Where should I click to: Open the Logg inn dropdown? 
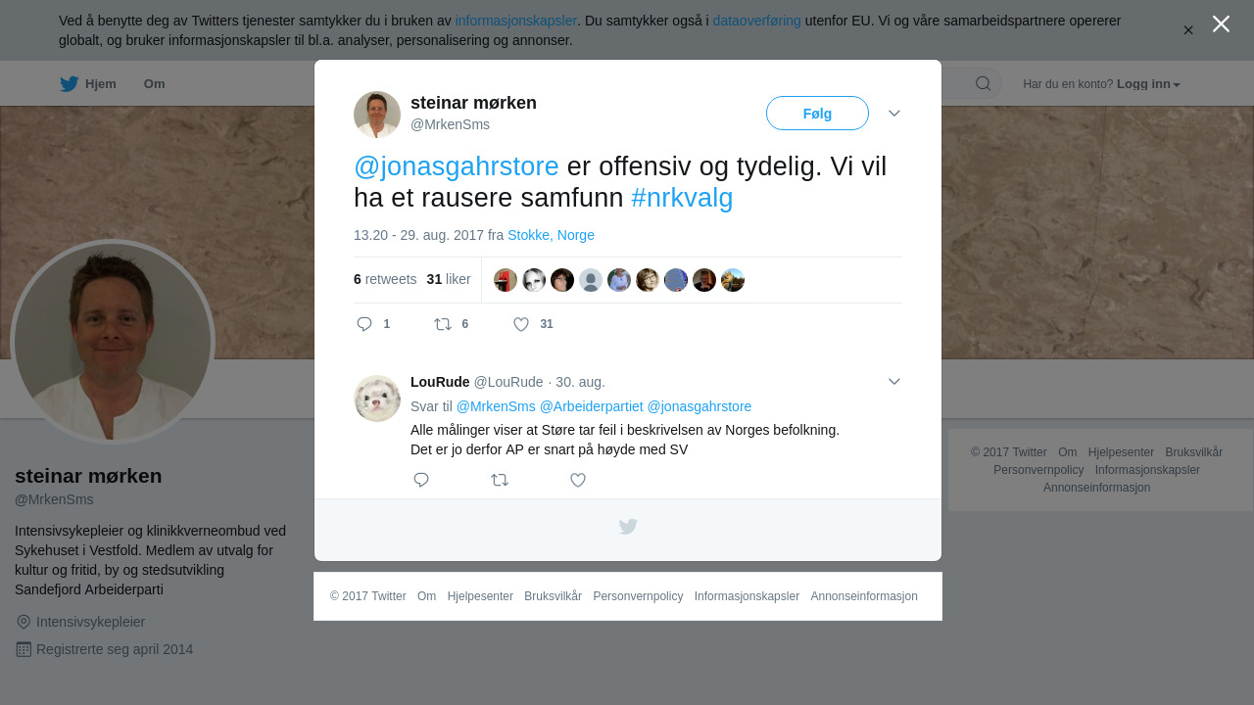point(1148,84)
